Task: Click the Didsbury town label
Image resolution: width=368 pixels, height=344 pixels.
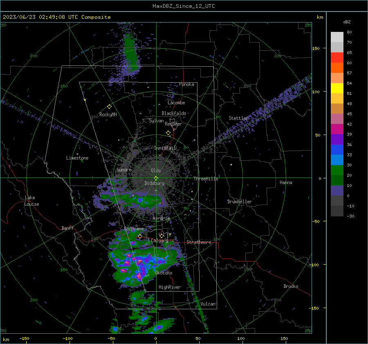Action: [154, 183]
